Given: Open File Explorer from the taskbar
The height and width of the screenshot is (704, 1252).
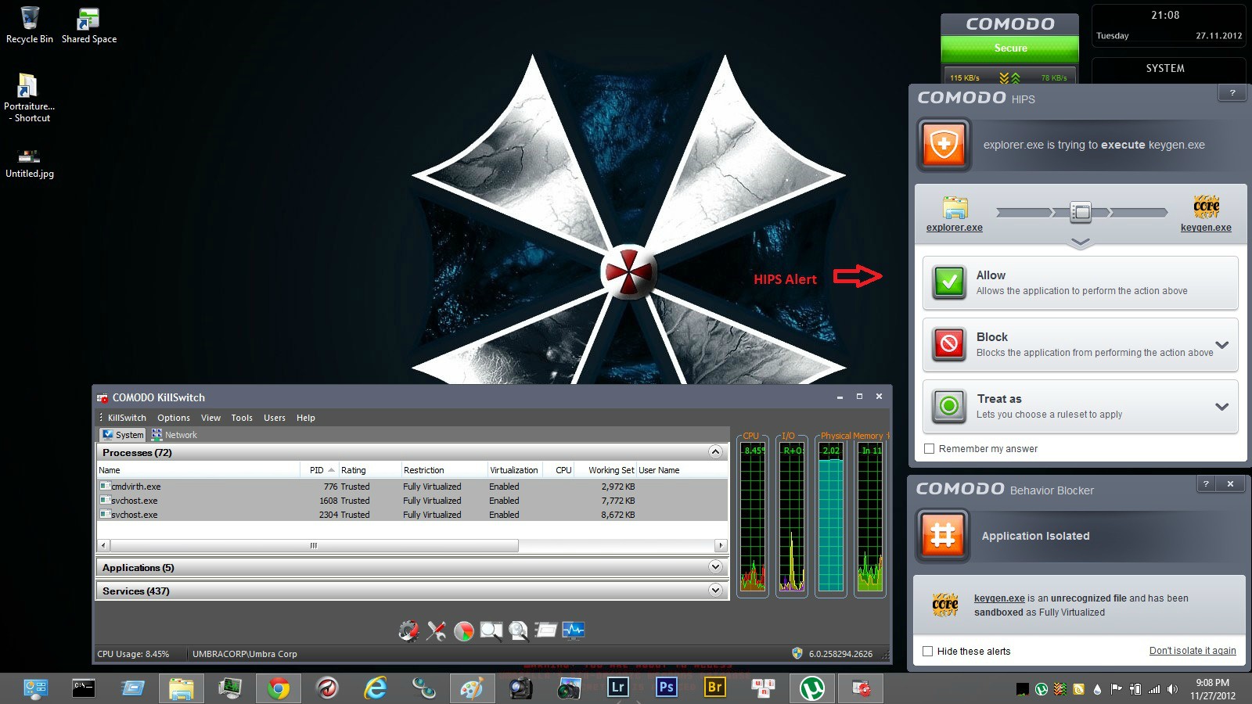Looking at the screenshot, I should pos(181,688).
